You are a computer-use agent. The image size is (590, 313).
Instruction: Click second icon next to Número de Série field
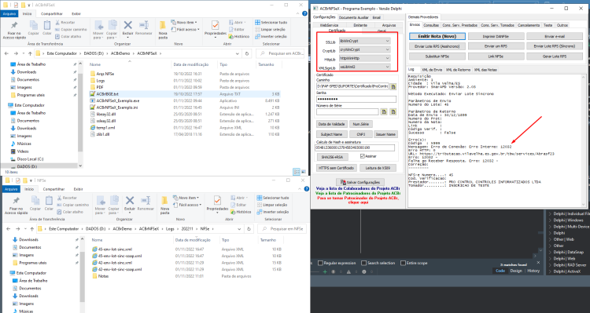click(x=393, y=112)
